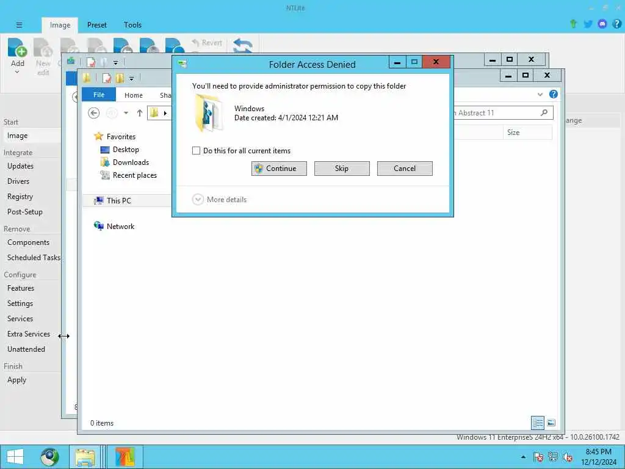The height and width of the screenshot is (469, 625).
Task: Expand the Explorer ribbon chevron
Action: pos(540,95)
